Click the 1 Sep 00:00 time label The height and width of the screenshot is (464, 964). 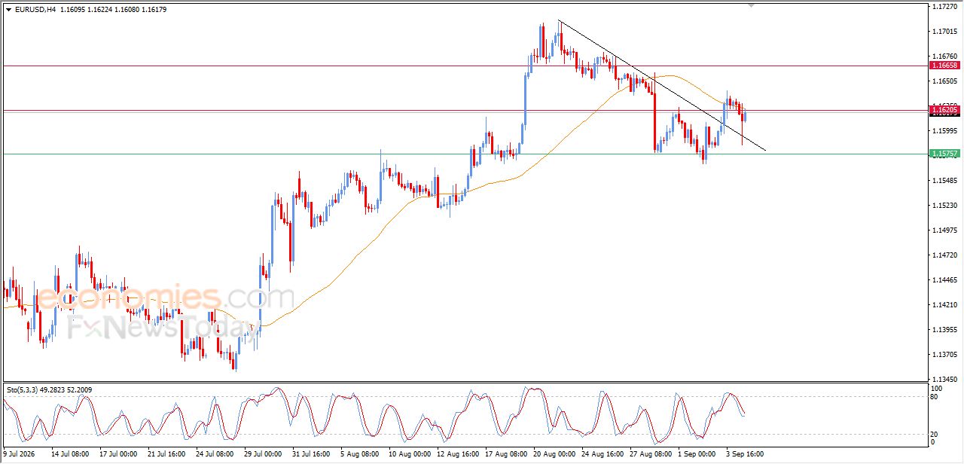pyautogui.click(x=697, y=454)
